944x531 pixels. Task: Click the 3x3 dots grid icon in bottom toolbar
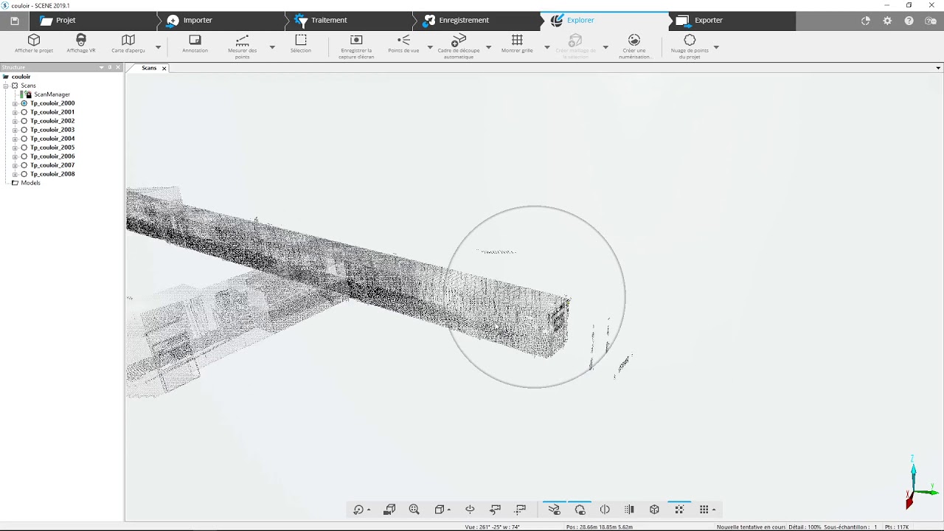(x=704, y=510)
